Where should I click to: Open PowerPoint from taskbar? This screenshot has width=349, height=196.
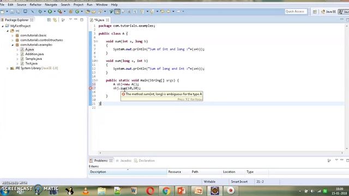pos(182,191)
